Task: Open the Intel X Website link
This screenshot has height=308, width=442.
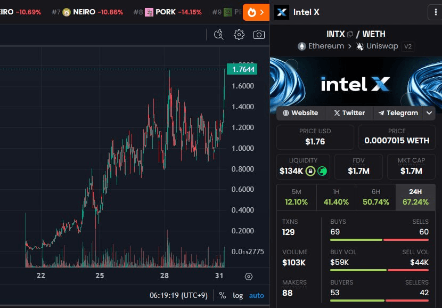Action: coord(300,113)
